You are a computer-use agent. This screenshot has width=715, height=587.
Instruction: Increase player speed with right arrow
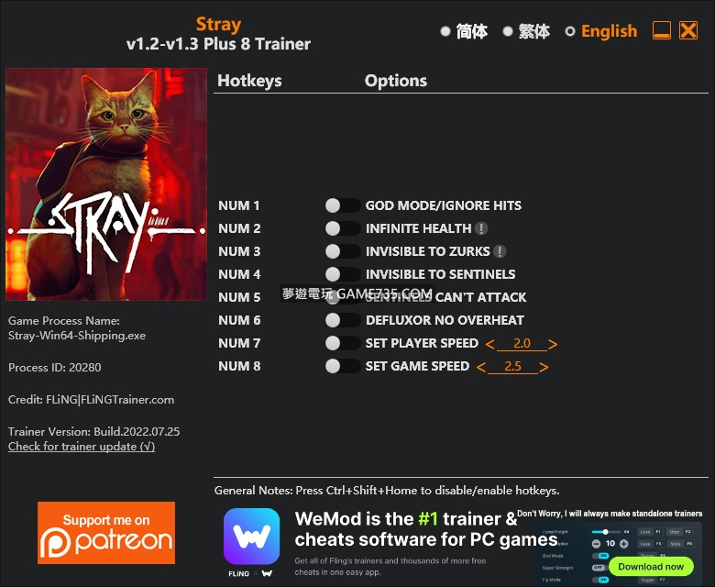(x=553, y=344)
